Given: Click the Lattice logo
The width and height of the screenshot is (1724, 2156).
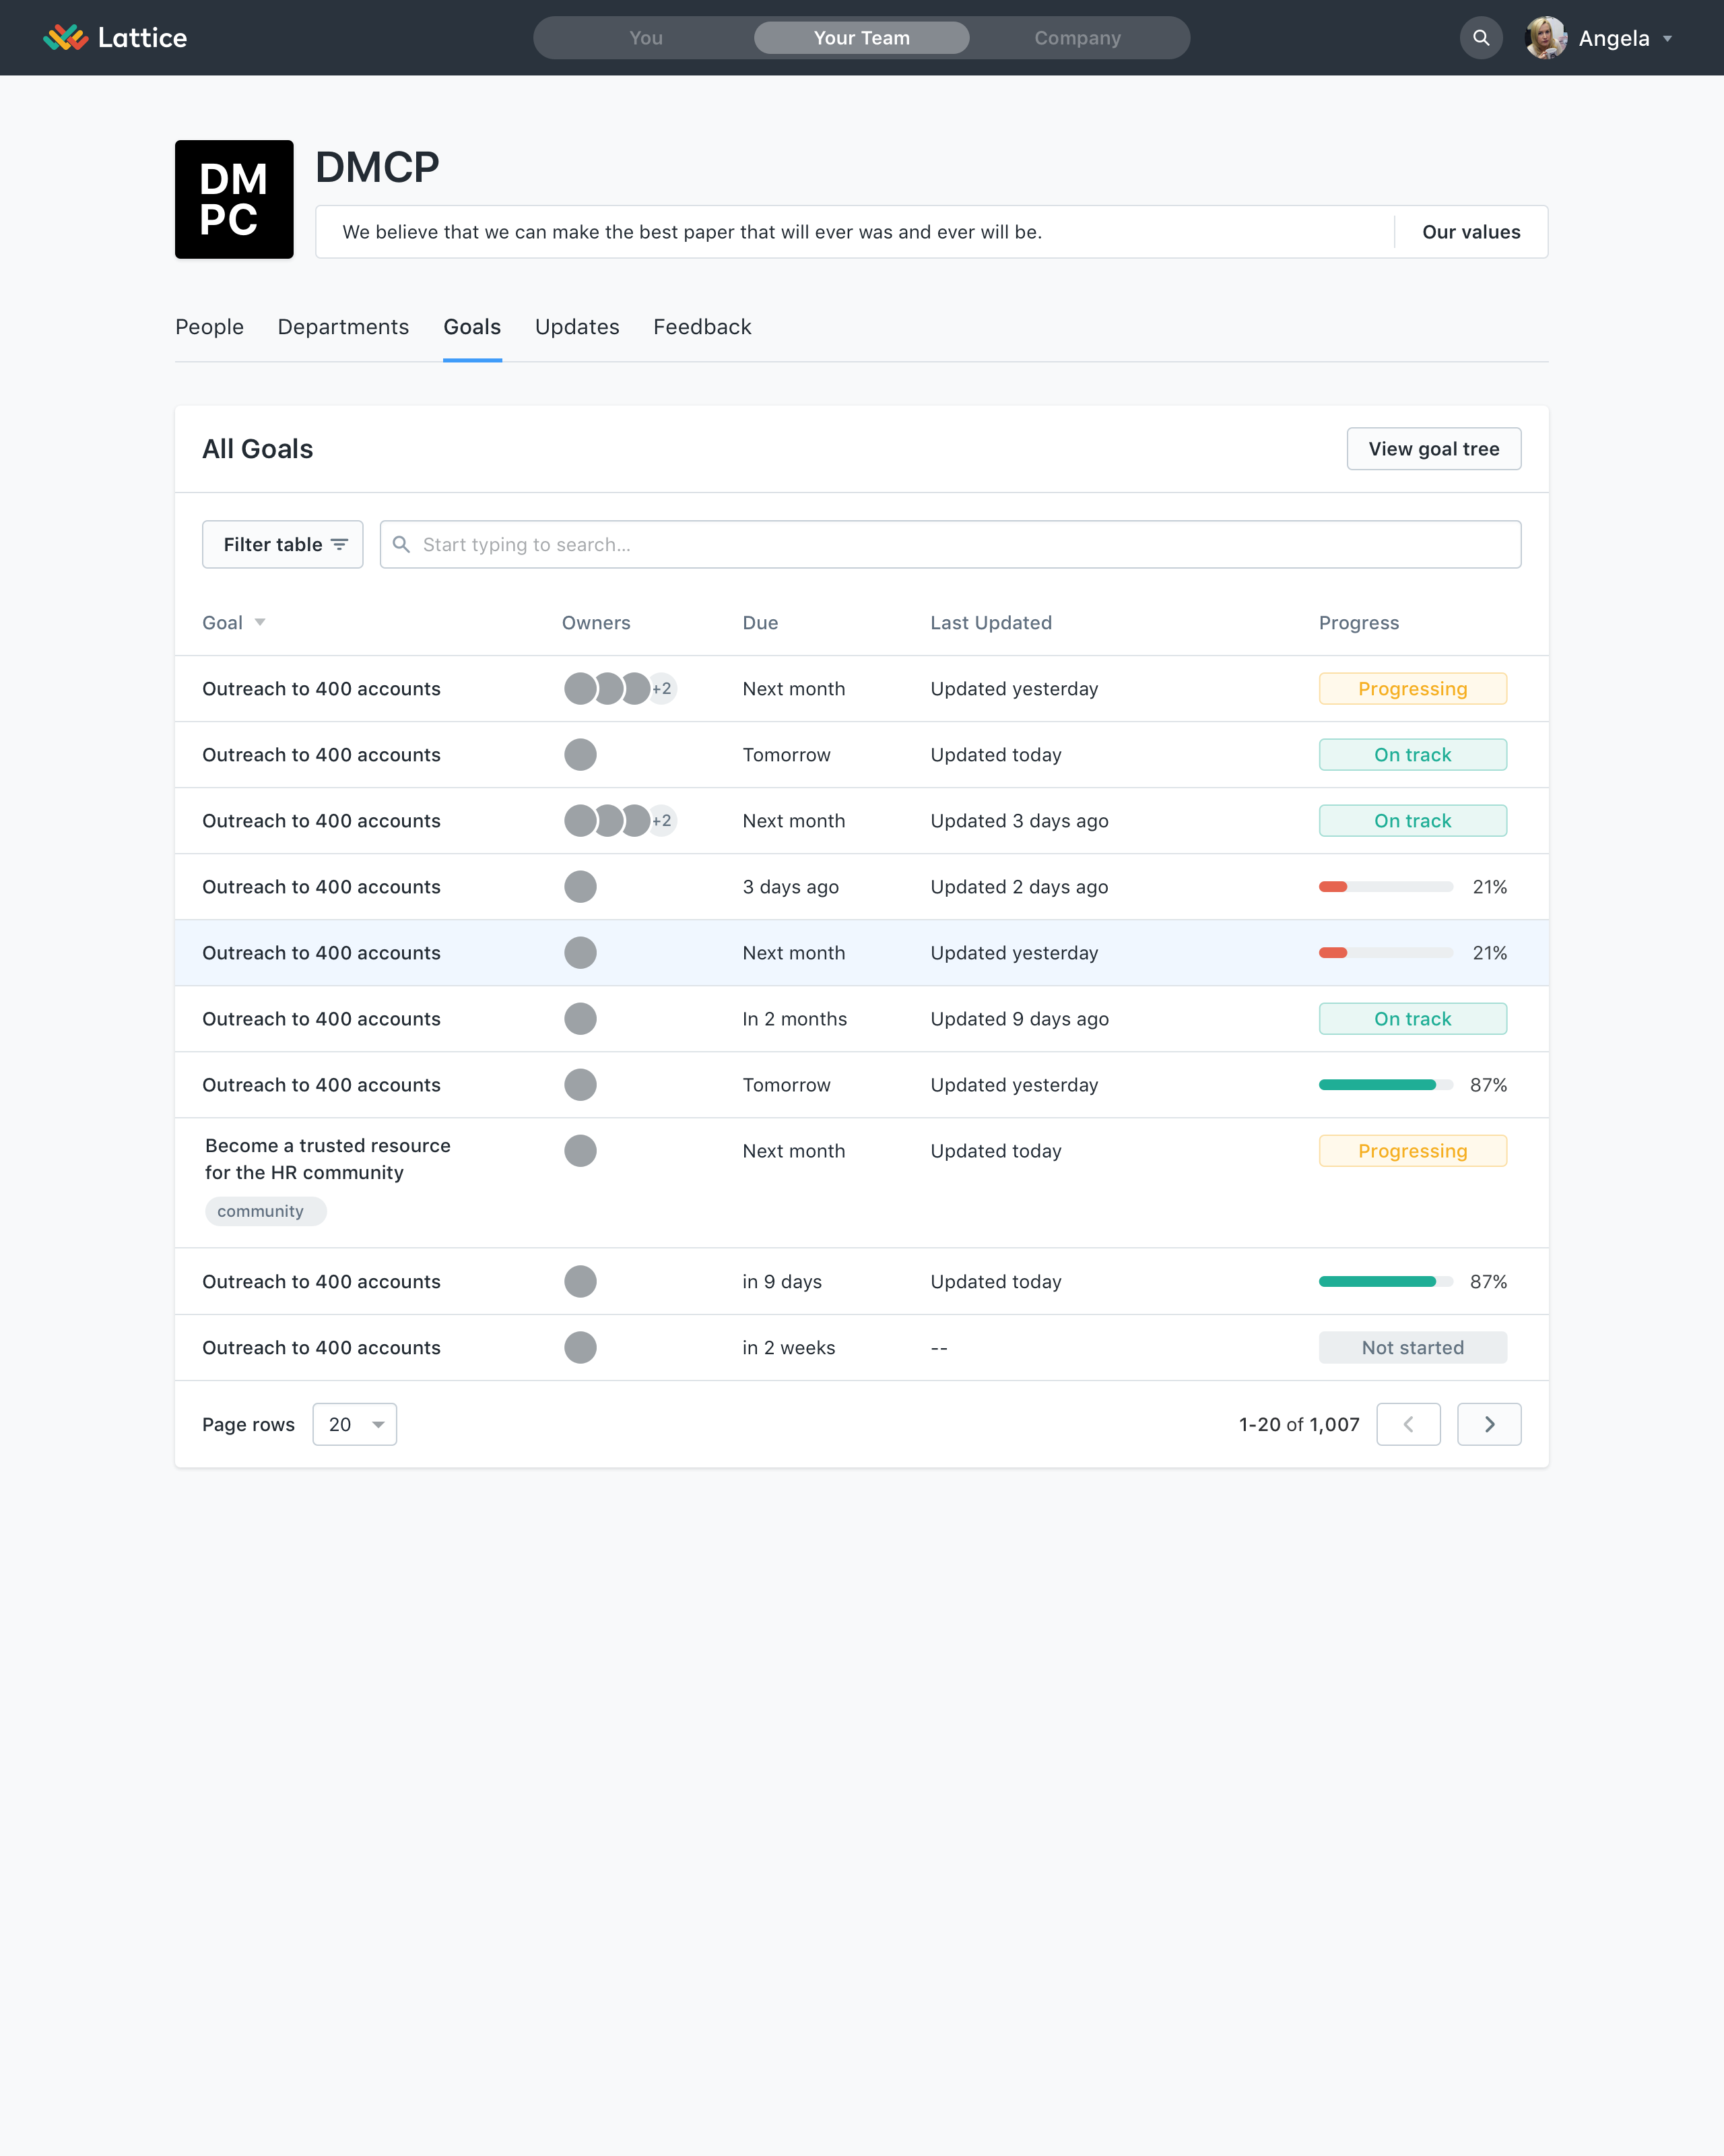Looking at the screenshot, I should [115, 37].
